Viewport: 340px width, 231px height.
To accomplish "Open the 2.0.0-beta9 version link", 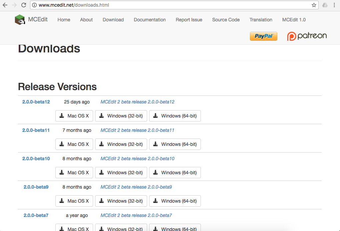I will [36, 187].
